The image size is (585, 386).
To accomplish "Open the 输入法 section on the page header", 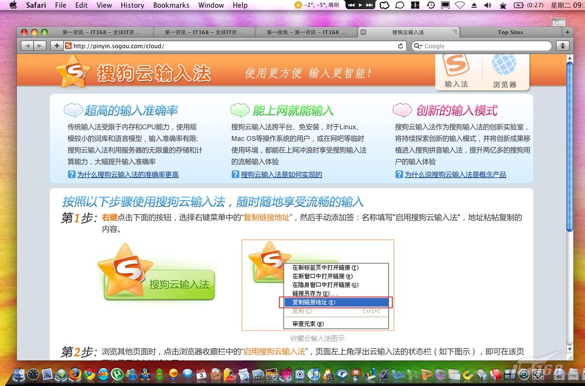I will click(x=457, y=71).
